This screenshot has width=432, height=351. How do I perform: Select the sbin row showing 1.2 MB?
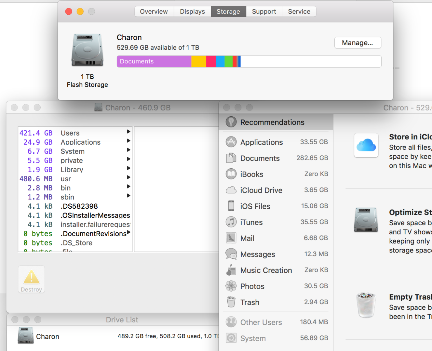(x=75, y=197)
